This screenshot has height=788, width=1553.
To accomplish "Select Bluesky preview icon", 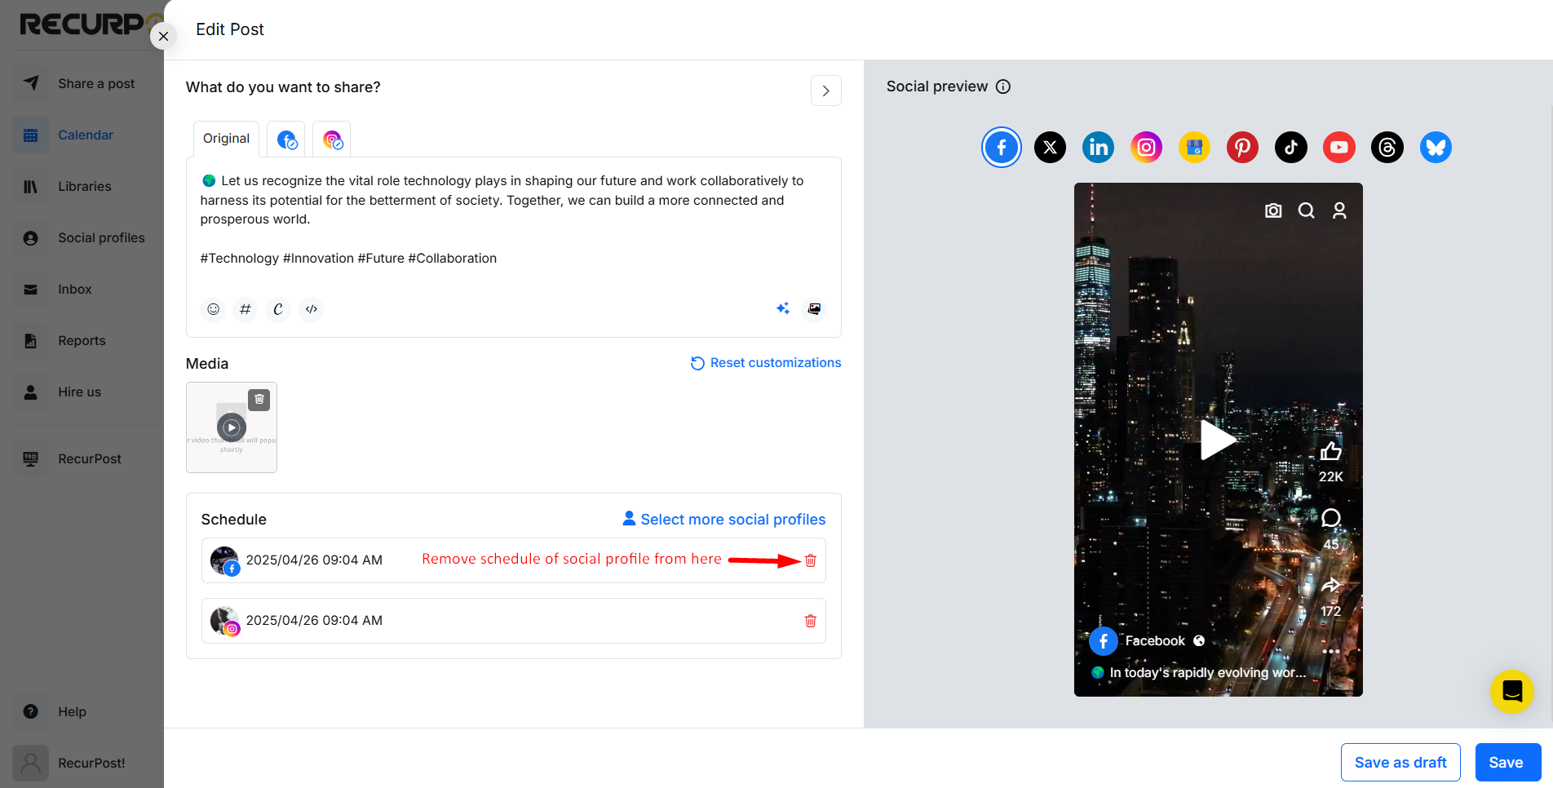I will 1436,148.
